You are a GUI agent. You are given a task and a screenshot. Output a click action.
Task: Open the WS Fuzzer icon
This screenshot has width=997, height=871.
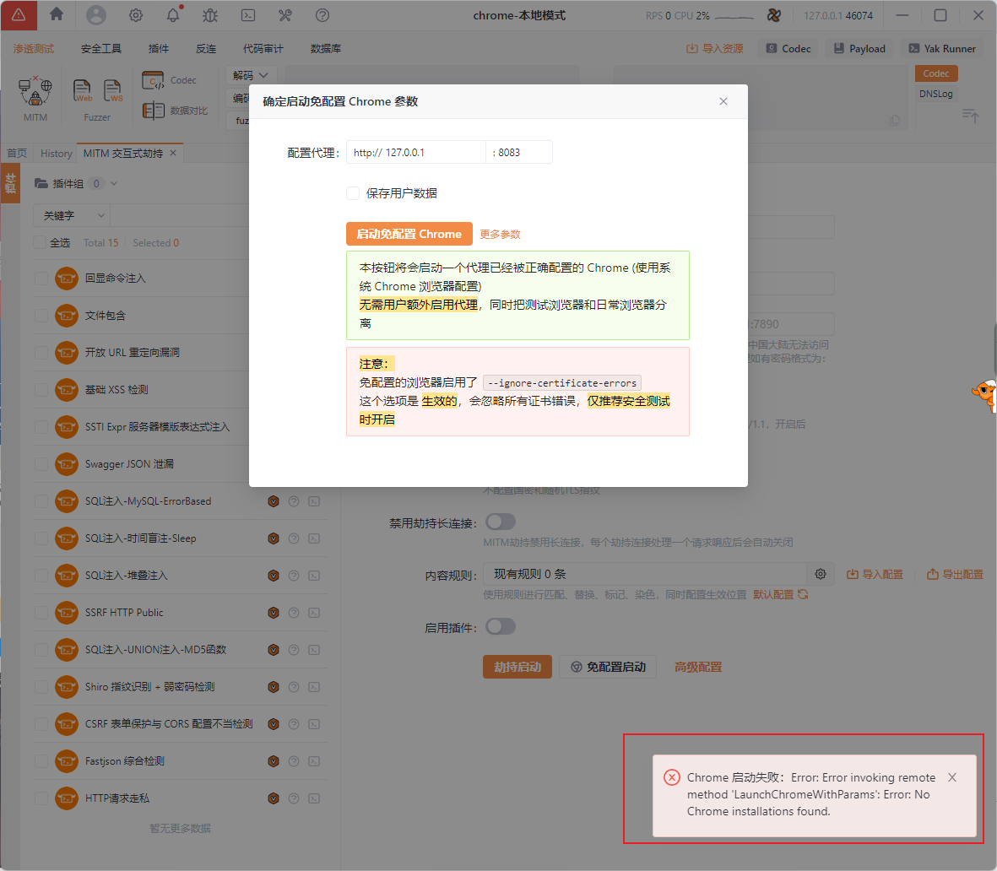pyautogui.click(x=112, y=91)
